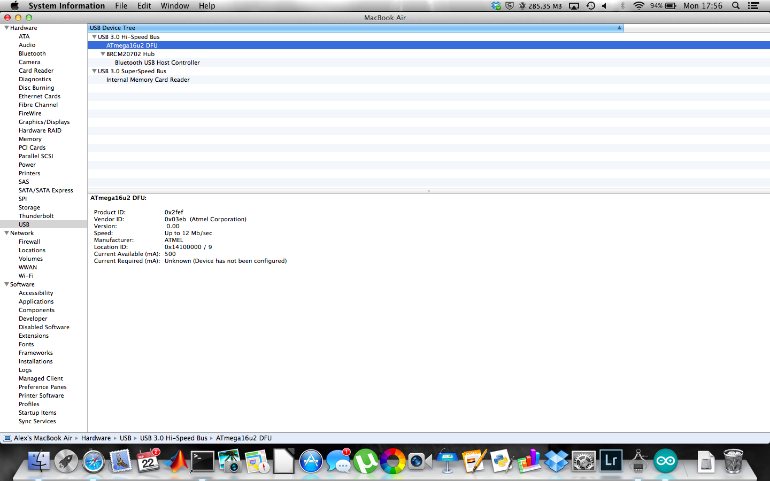Viewport: 770px width, 481px height.
Task: Open Safari compass icon in Dock
Action: coord(94,461)
